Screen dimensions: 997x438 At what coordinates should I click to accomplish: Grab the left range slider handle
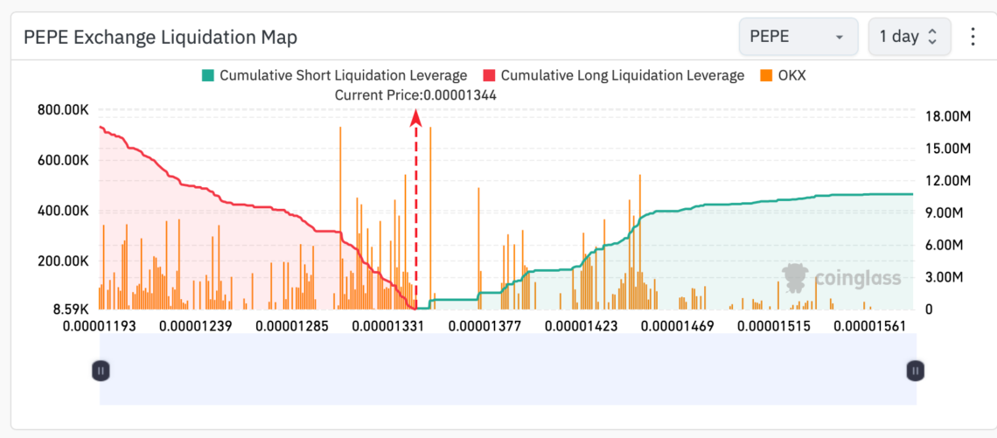pos(101,370)
